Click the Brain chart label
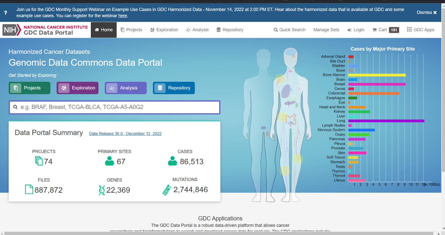Screen dimensions: 445x235 coord(341,79)
